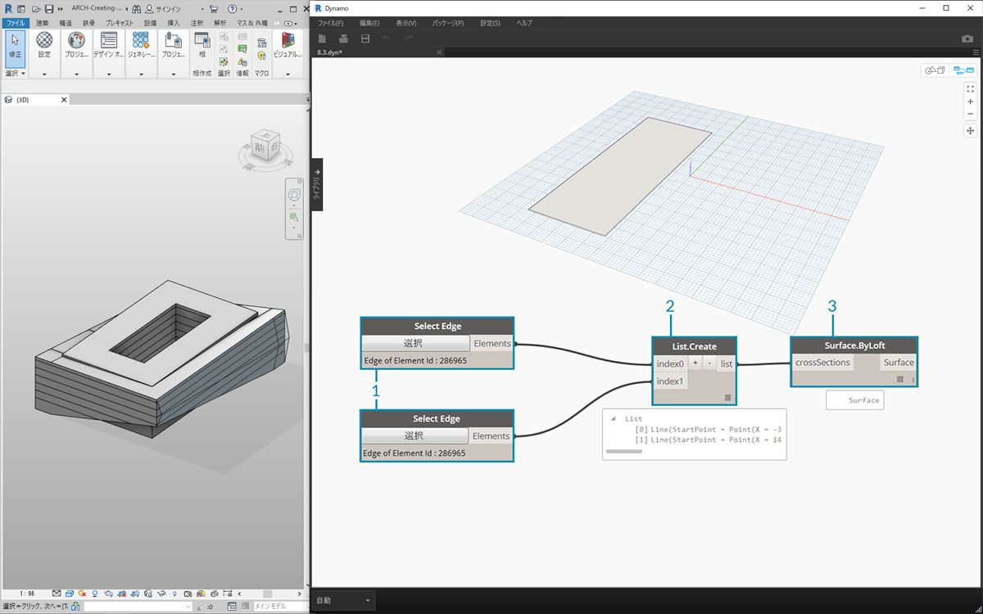Open the Revit quick access toolbar overflow arrow
This screenshot has width=983, height=614.
(x=61, y=8)
